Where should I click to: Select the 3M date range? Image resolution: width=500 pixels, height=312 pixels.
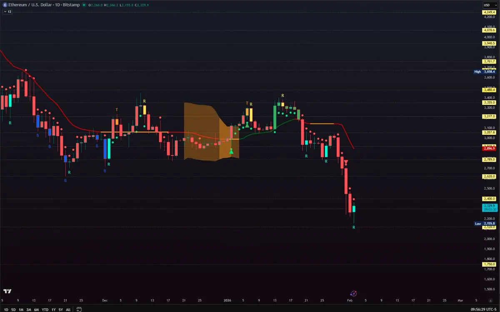29,310
